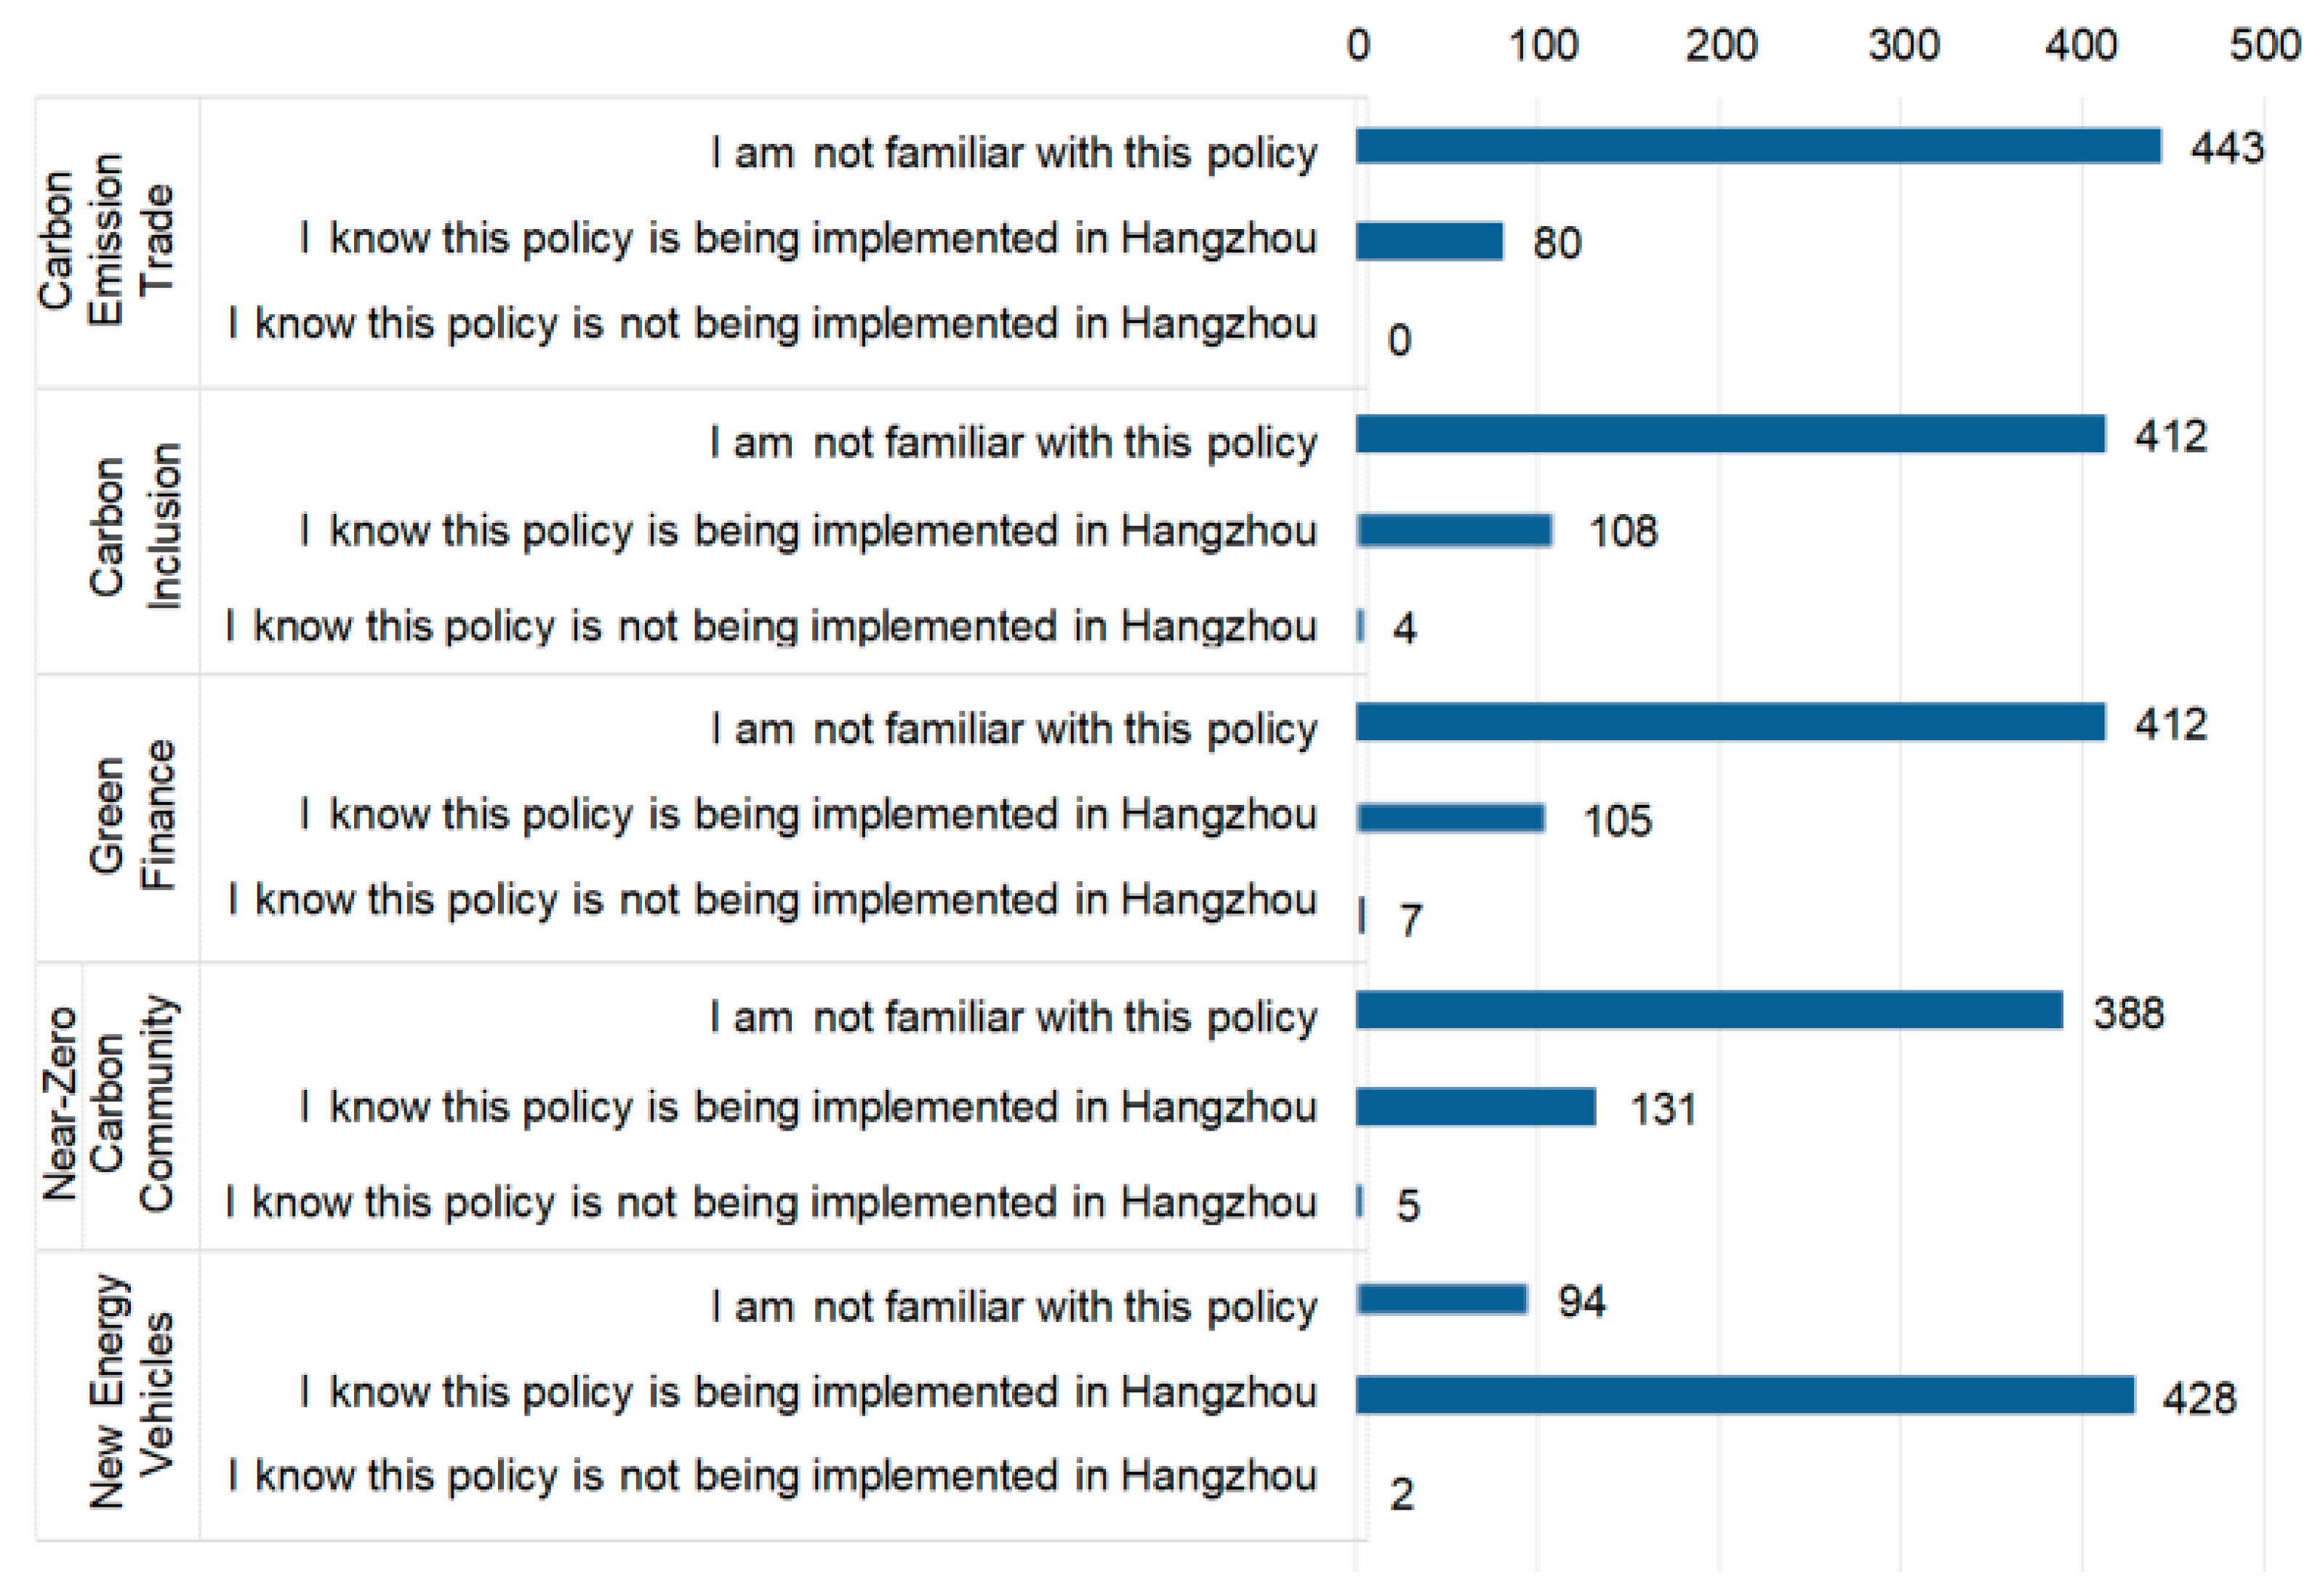Select the bar labeled 131
Screen dimensions: 2320x1596
[1475, 1107]
